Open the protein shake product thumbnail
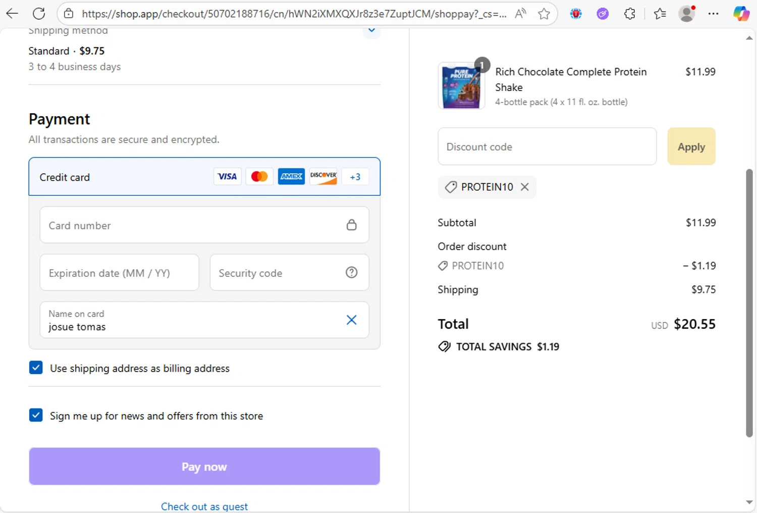 (x=461, y=86)
